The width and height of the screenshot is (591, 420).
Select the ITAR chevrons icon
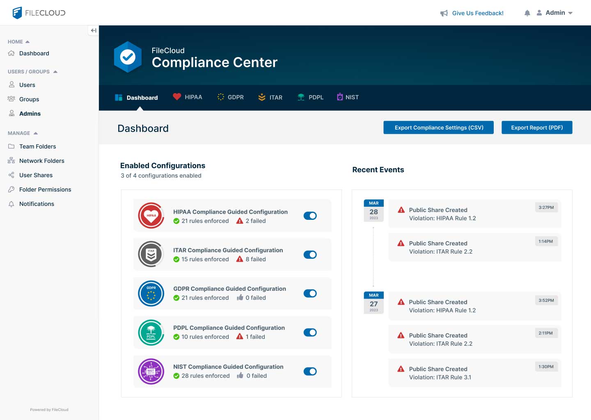261,97
